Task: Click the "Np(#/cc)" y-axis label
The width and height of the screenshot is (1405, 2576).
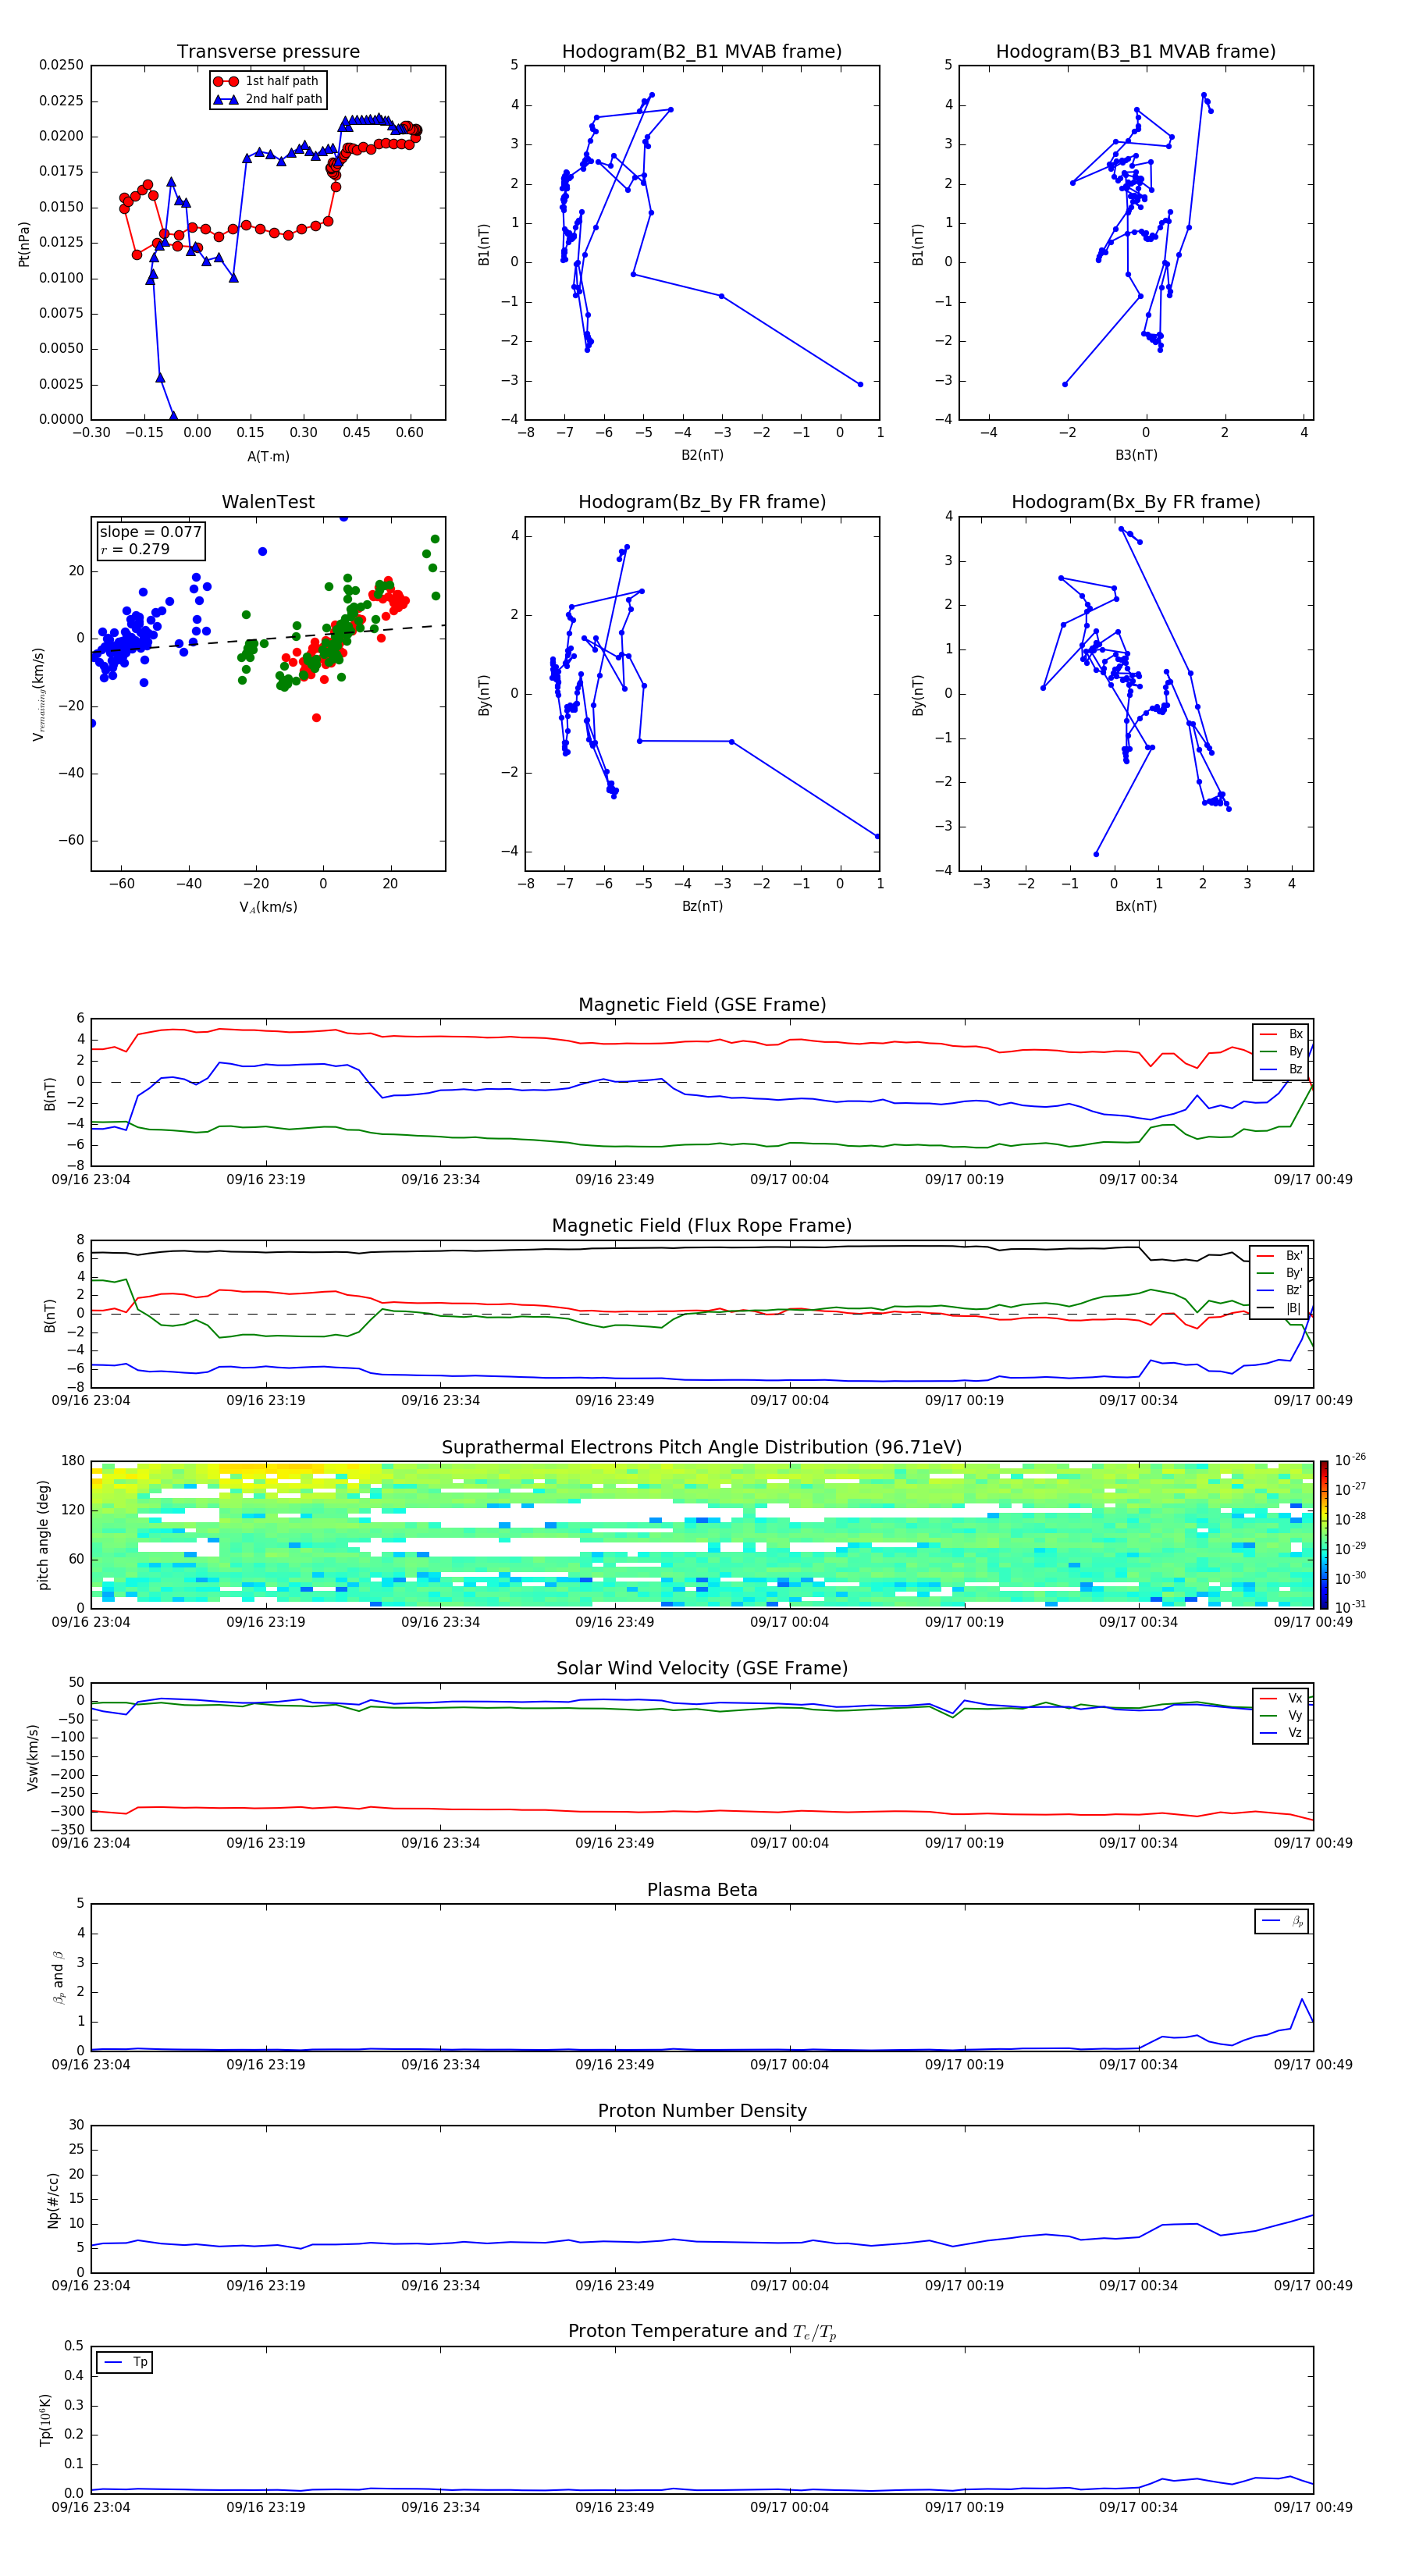Action: pos(53,2200)
